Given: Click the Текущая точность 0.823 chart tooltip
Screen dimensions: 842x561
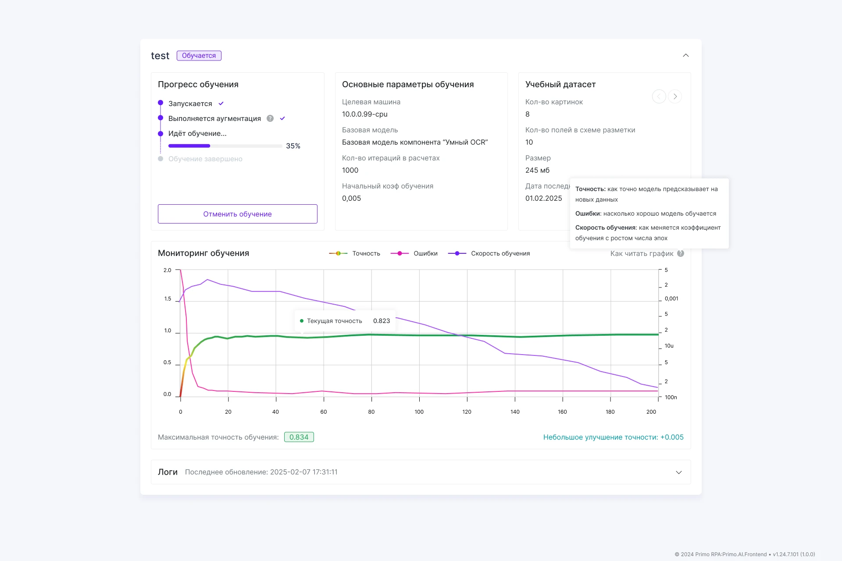Looking at the screenshot, I should coord(345,321).
